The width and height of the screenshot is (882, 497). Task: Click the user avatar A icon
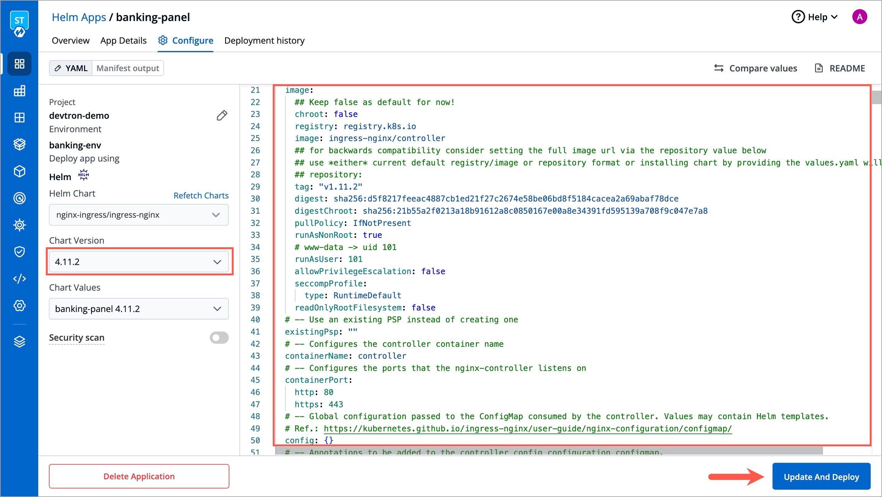[x=859, y=17]
